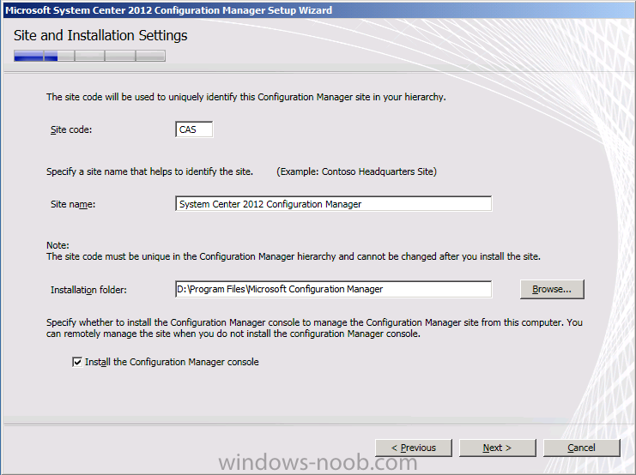The width and height of the screenshot is (636, 475).
Task: Click the 'Site code:' label
Action: click(x=71, y=129)
